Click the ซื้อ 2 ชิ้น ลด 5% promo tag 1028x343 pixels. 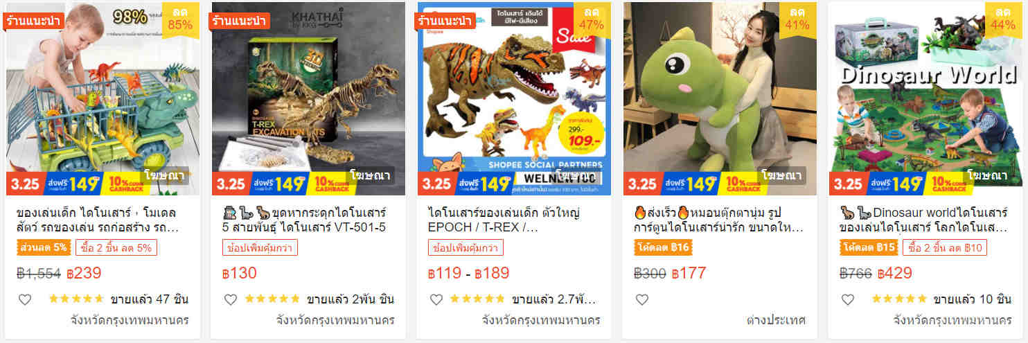pos(116,247)
